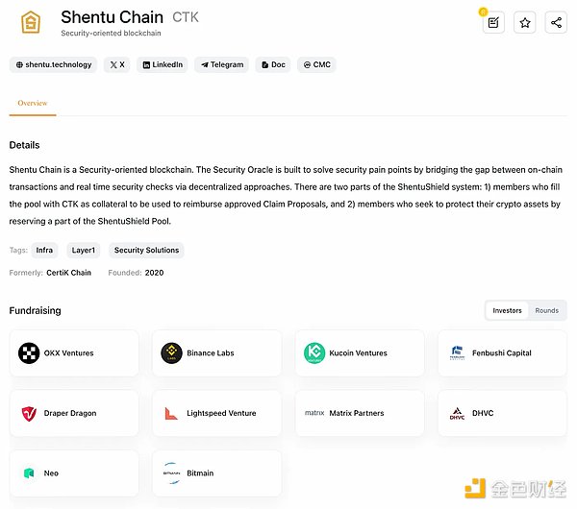The width and height of the screenshot is (577, 509).
Task: Open the edit note icon
Action: (x=493, y=22)
